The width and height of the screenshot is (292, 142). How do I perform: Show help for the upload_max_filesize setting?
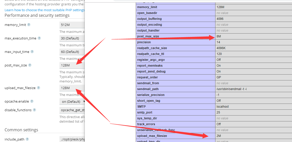[x=38, y=88]
